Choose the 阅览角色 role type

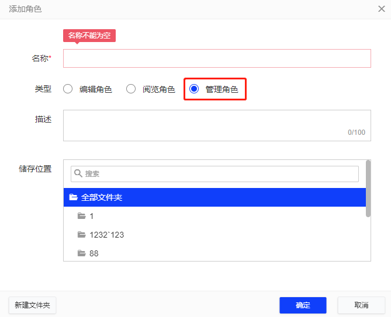click(131, 89)
